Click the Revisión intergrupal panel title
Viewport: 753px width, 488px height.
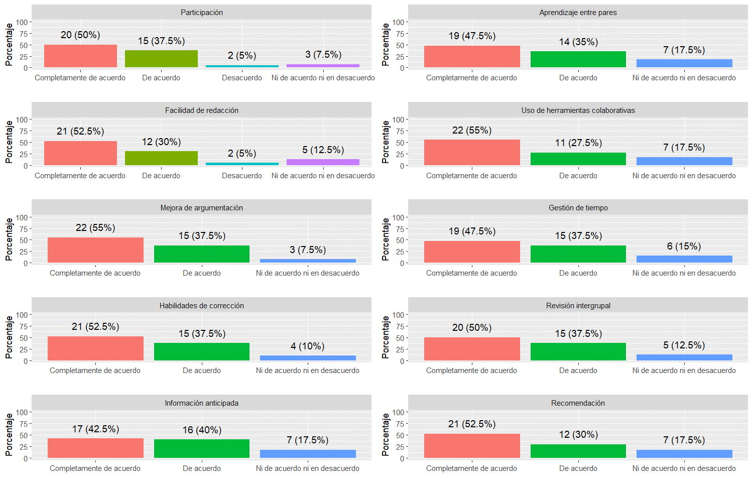pyautogui.click(x=578, y=306)
